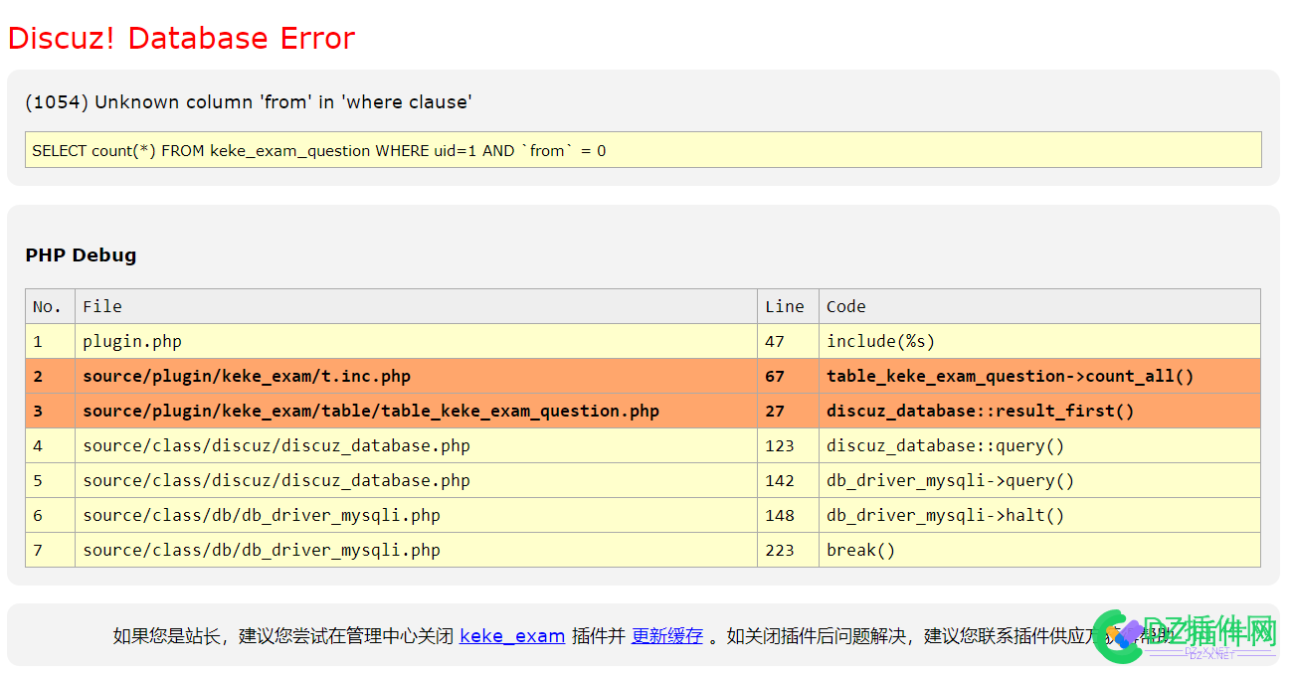Screen dimensions: 1291x674
Task: Click the PHP Debug heading
Action: pyautogui.click(x=81, y=254)
